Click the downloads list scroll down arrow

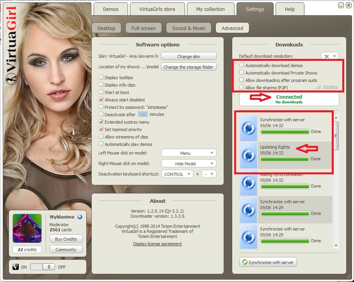point(336,246)
